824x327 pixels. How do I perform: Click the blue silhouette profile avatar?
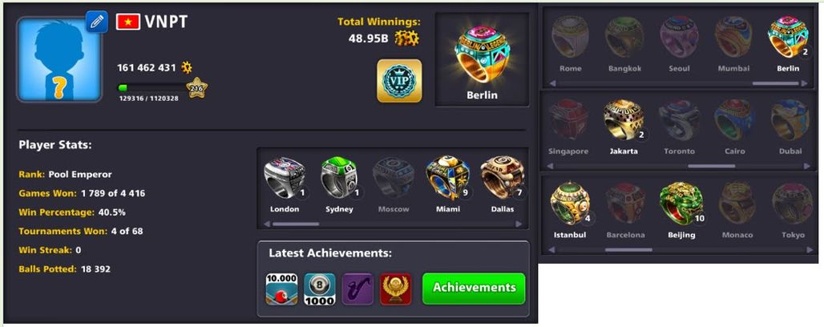(x=59, y=59)
